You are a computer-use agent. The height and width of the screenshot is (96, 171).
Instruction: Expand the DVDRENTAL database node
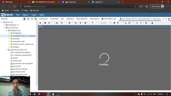click(9, 33)
